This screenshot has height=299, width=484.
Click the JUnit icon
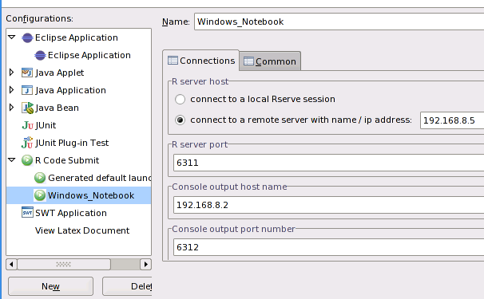(27, 125)
